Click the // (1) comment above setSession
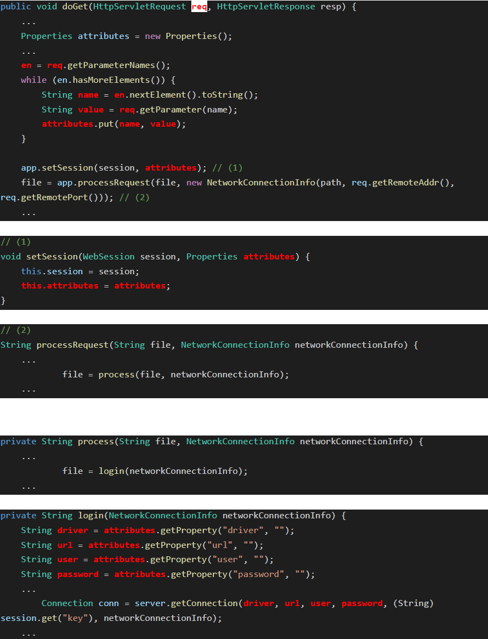Screen dimensions: 488x639 pyautogui.click(x=15, y=241)
